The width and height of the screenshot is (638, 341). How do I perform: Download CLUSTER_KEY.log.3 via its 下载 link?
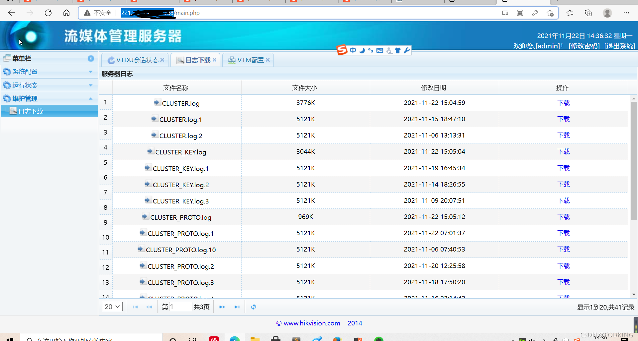point(564,200)
